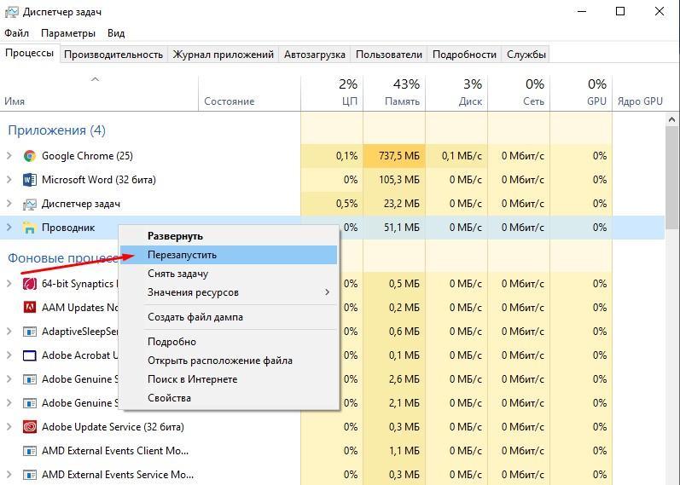Choose Подробно in the context menu
Viewport: 680px width, 485px height.
pos(229,342)
